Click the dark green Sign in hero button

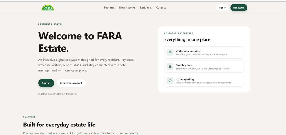click(x=46, y=83)
